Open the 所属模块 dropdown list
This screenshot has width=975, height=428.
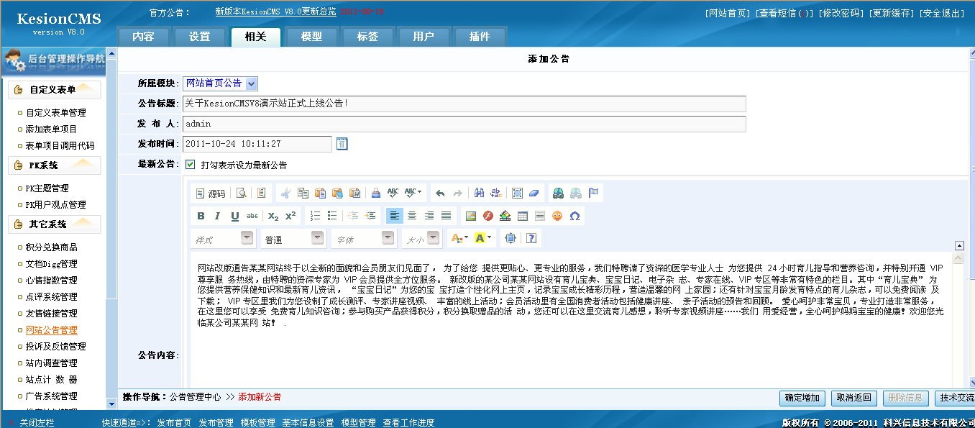[x=251, y=83]
